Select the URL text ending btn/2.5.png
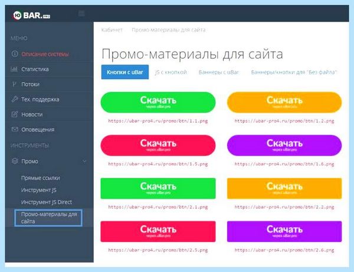This screenshot has height=272, width=354. [158, 250]
